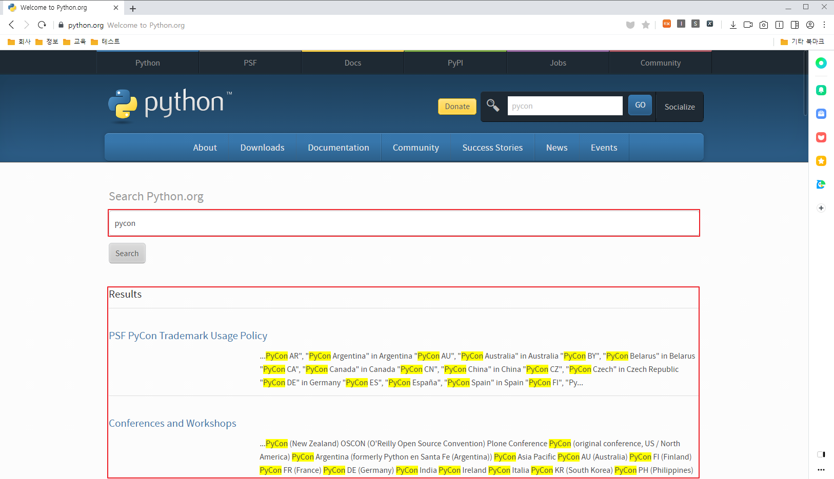Click the Python logo
Image resolution: width=834 pixels, height=479 pixels.
point(170,105)
